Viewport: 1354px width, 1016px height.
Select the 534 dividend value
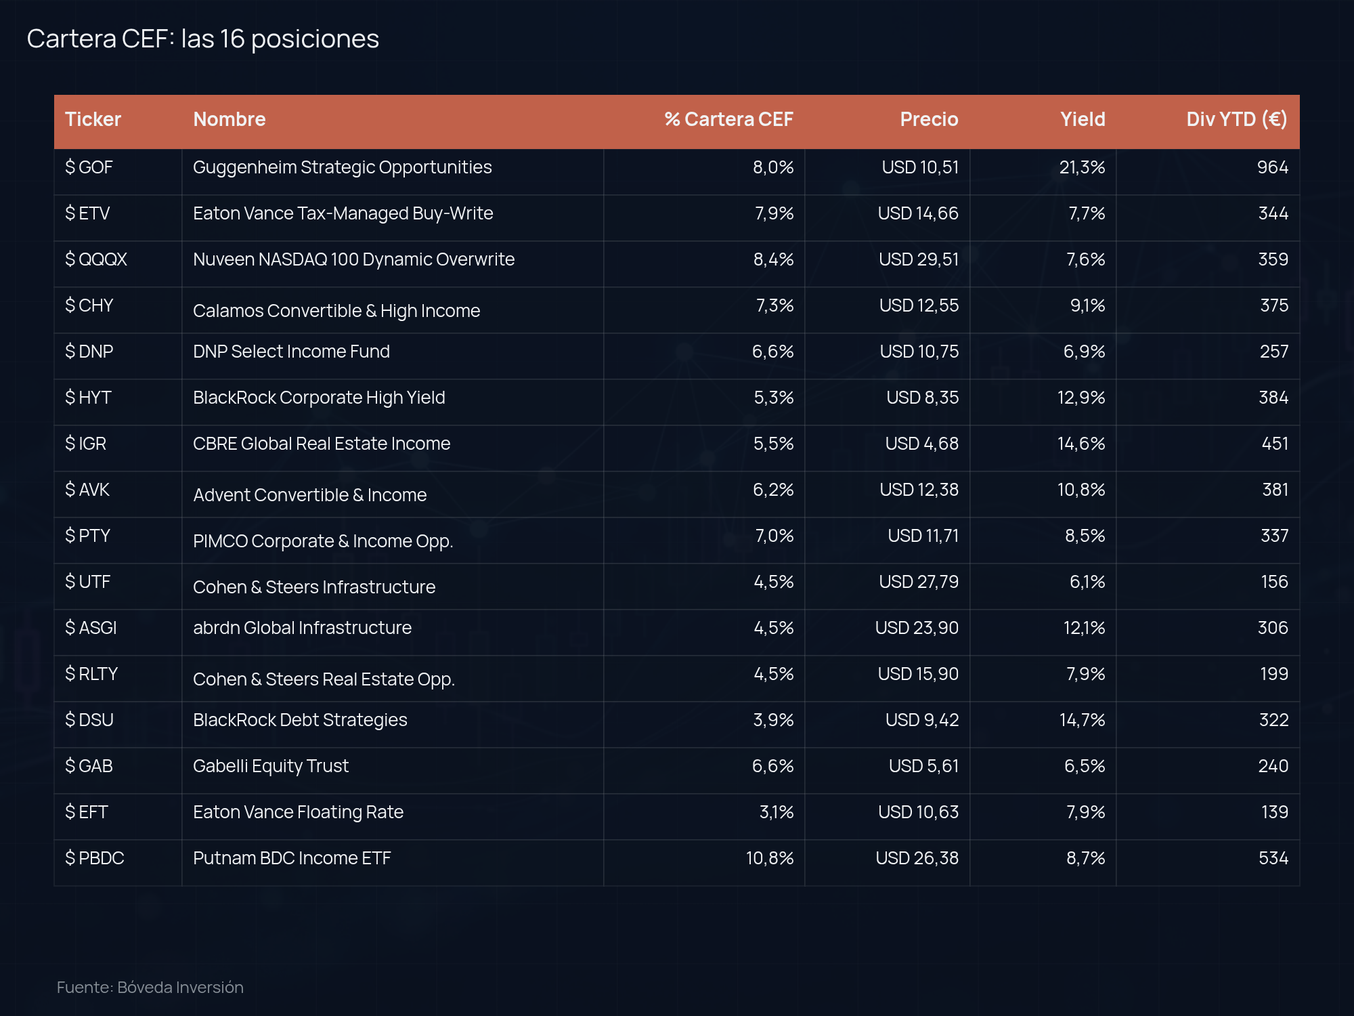[1273, 858]
